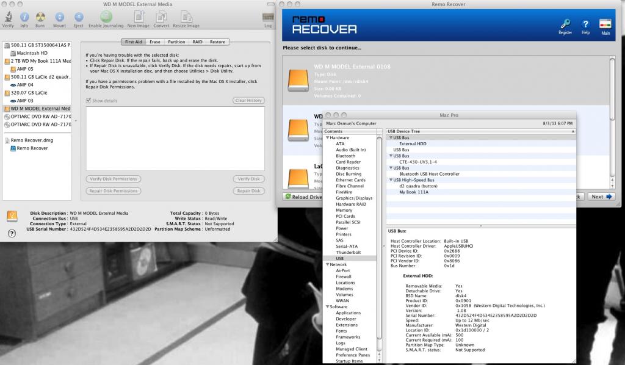Select Thunderbolt in Contents list
The image size is (625, 365).
coord(348,253)
